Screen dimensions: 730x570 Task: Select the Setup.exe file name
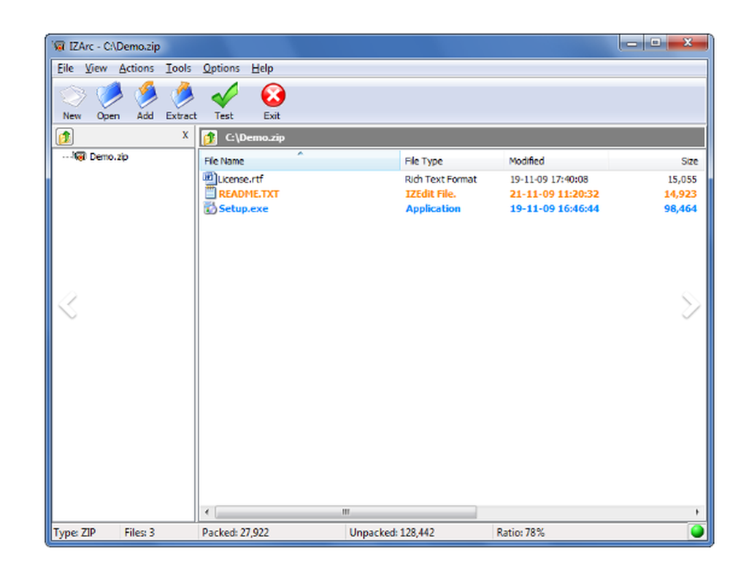(244, 209)
